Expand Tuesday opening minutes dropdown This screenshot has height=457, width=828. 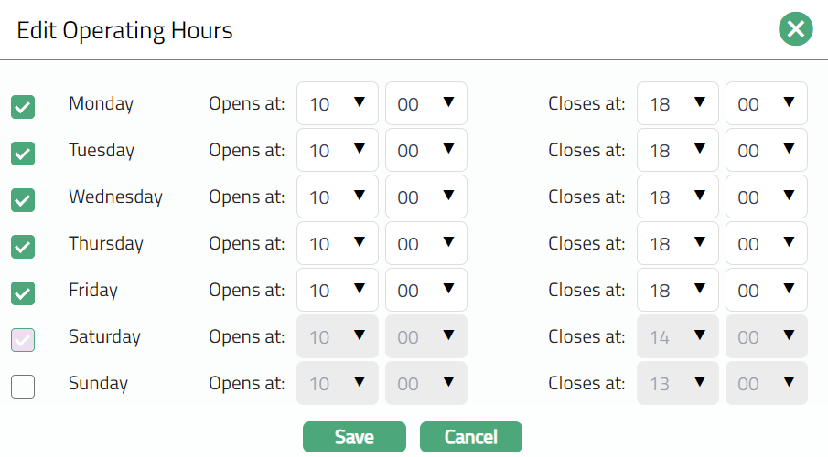pos(425,150)
